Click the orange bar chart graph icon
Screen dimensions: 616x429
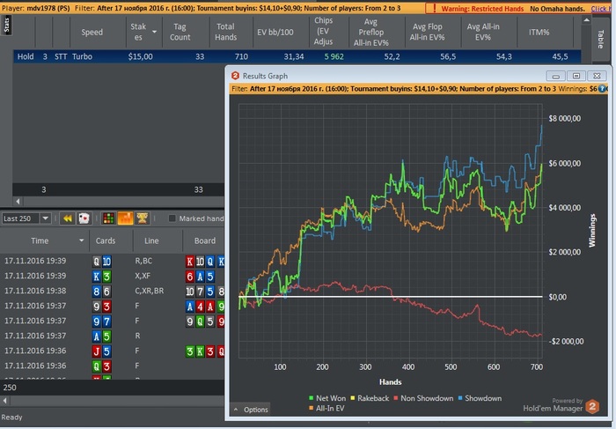coord(125,218)
